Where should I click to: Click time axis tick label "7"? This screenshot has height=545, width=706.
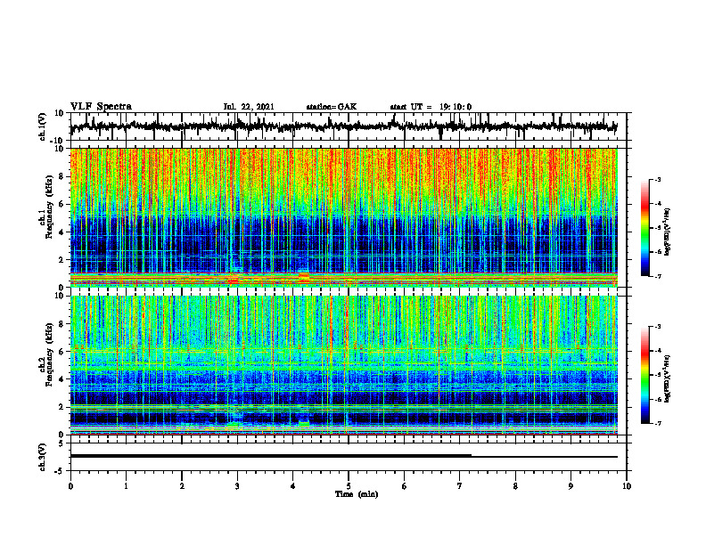point(460,486)
